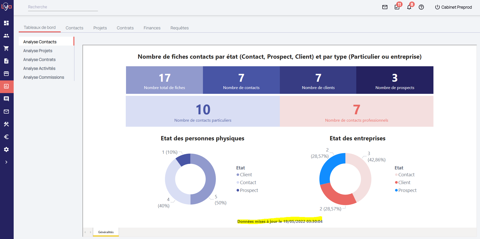This screenshot has width=480, height=239.
Task: Open the contacts people icon in sidebar
Action: pos(6,36)
